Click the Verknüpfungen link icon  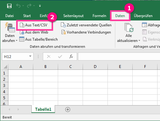point(145,39)
